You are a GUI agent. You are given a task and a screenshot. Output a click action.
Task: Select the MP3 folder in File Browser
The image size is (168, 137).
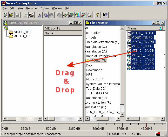click(89, 75)
